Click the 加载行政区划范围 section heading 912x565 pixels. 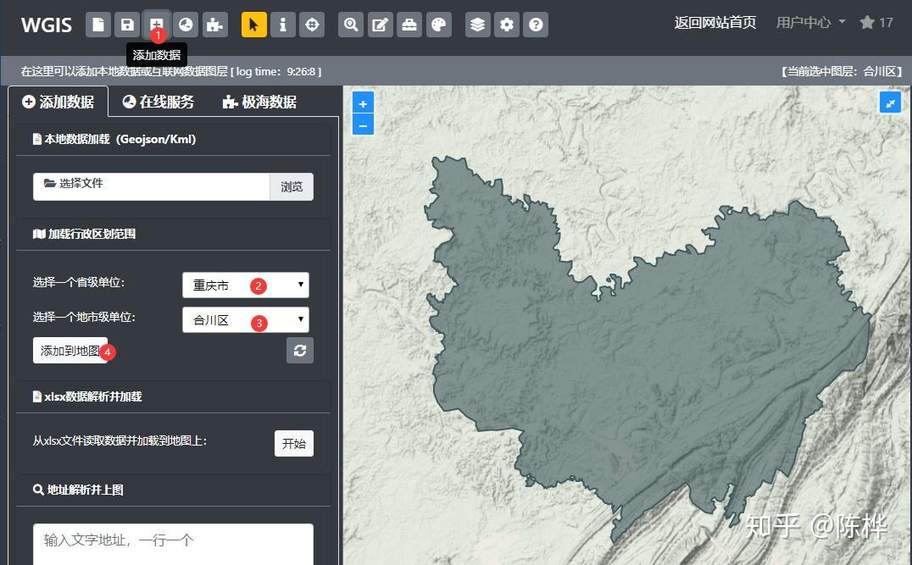(x=85, y=234)
